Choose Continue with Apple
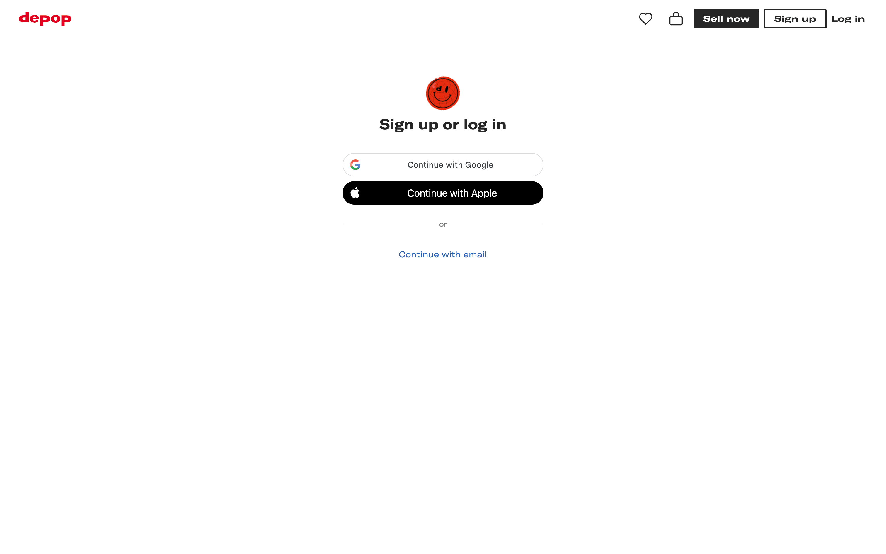Viewport: 886px width, 554px height. pyautogui.click(x=443, y=193)
